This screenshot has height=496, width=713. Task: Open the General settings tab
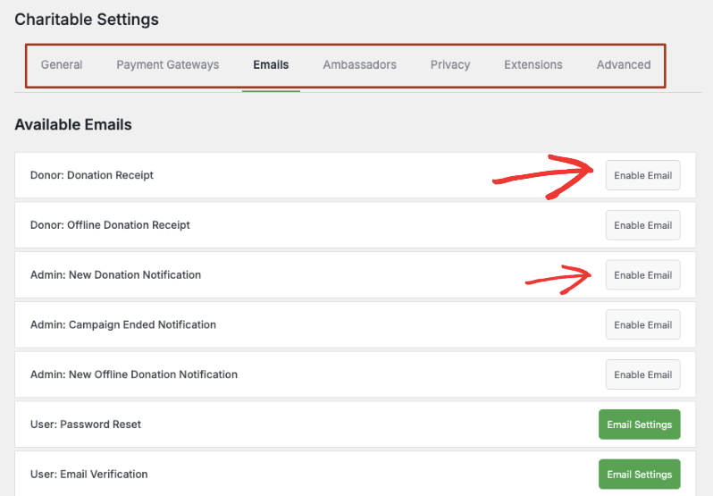(x=62, y=65)
